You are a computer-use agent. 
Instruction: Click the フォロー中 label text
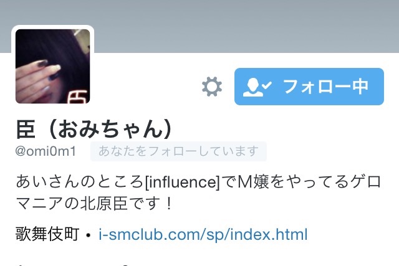point(325,87)
